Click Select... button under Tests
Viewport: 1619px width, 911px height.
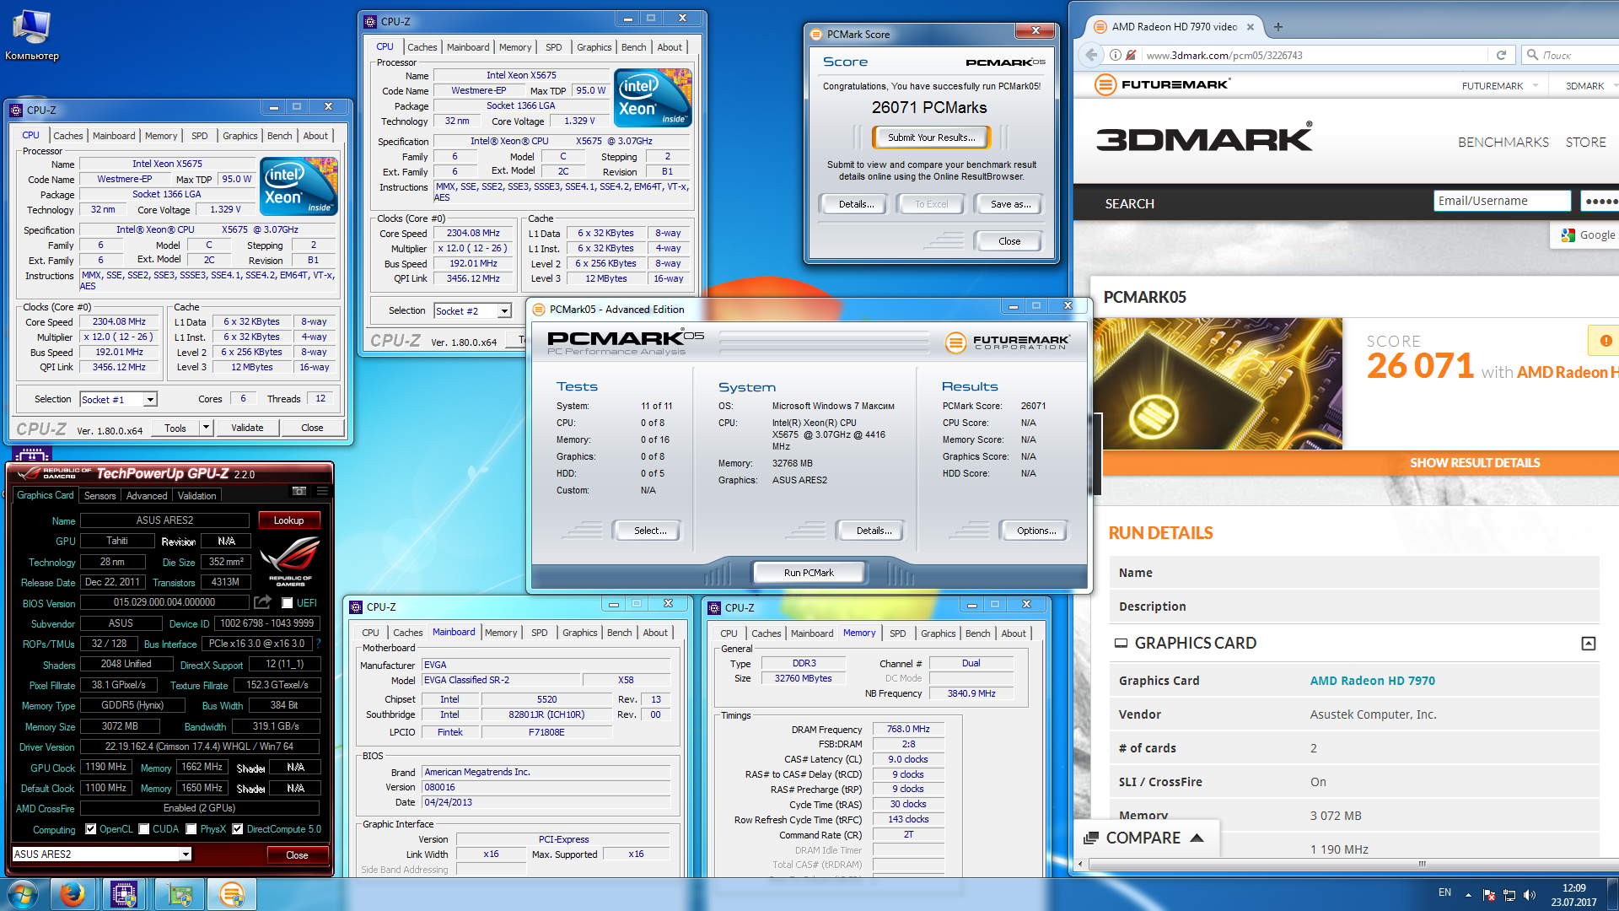(650, 531)
